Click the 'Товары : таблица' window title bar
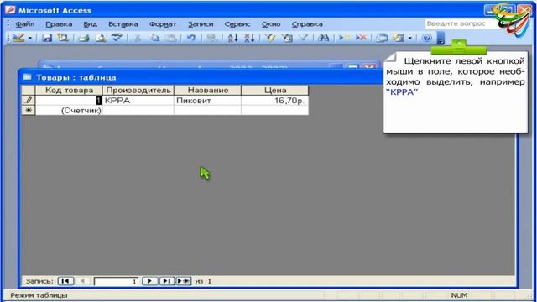537x302 pixels. [x=201, y=77]
